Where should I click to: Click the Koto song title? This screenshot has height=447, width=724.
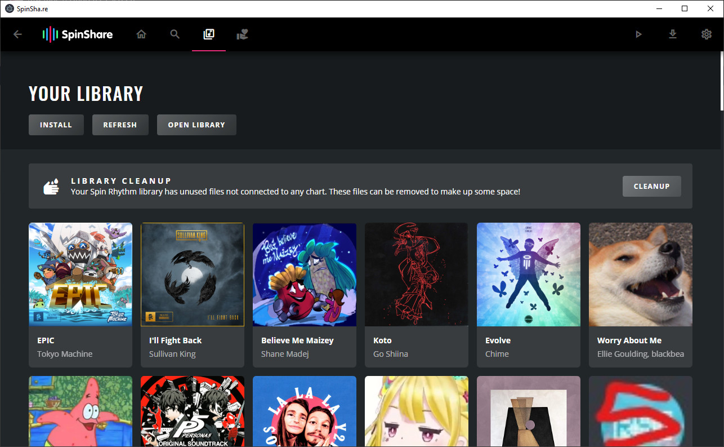pyautogui.click(x=382, y=340)
